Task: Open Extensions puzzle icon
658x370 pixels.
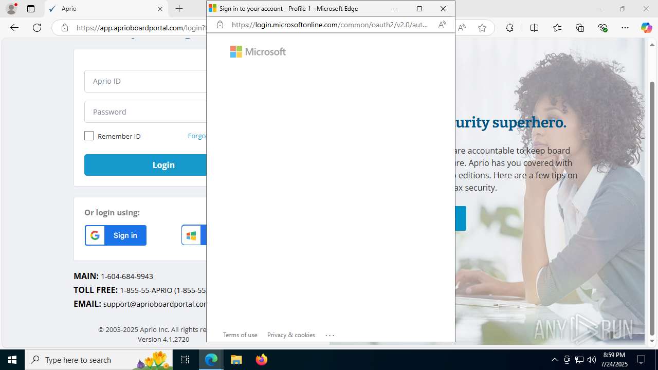Action: 509,28
